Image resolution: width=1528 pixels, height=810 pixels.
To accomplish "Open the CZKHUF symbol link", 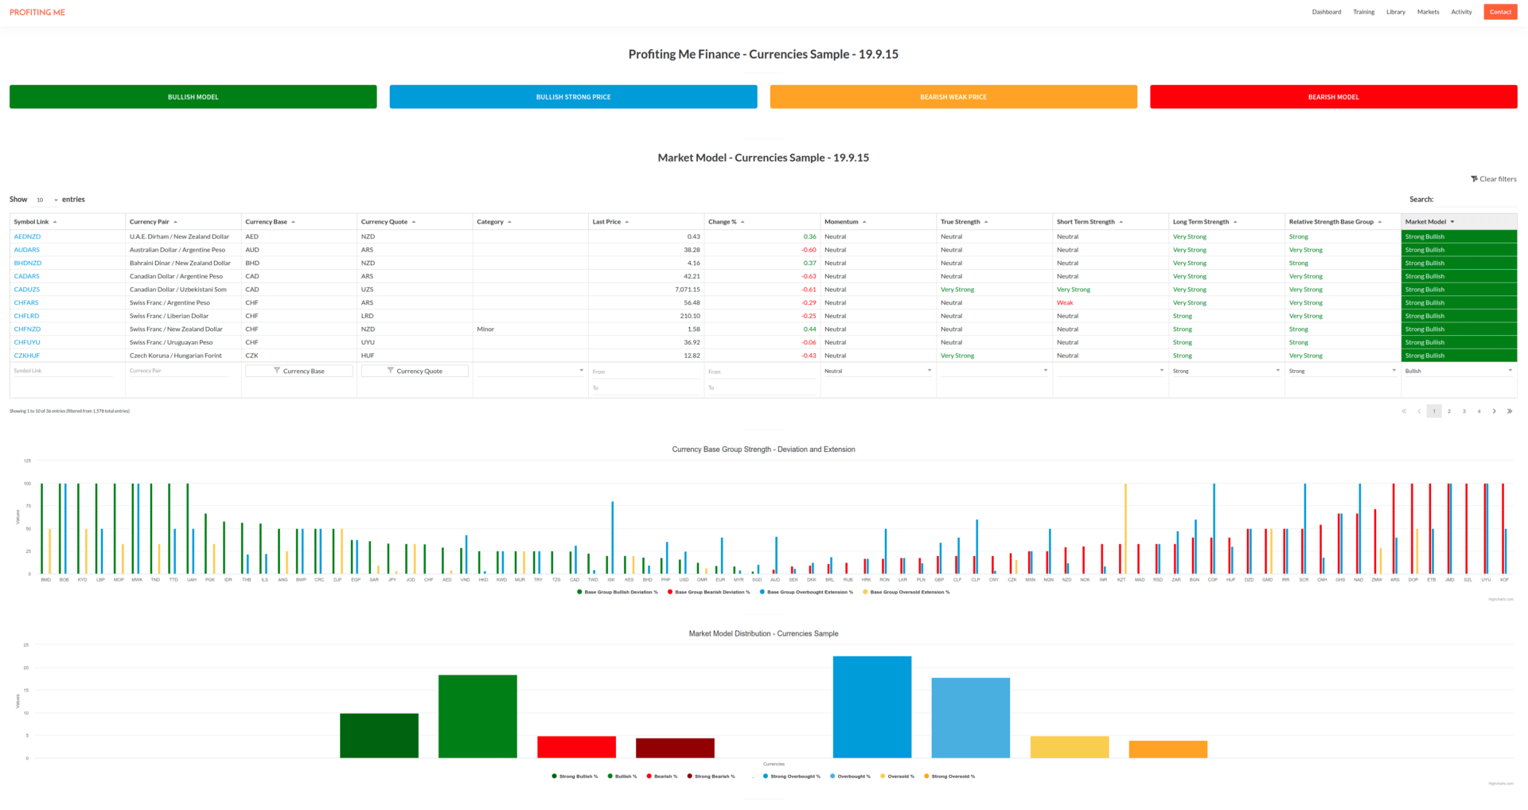I will (x=27, y=356).
